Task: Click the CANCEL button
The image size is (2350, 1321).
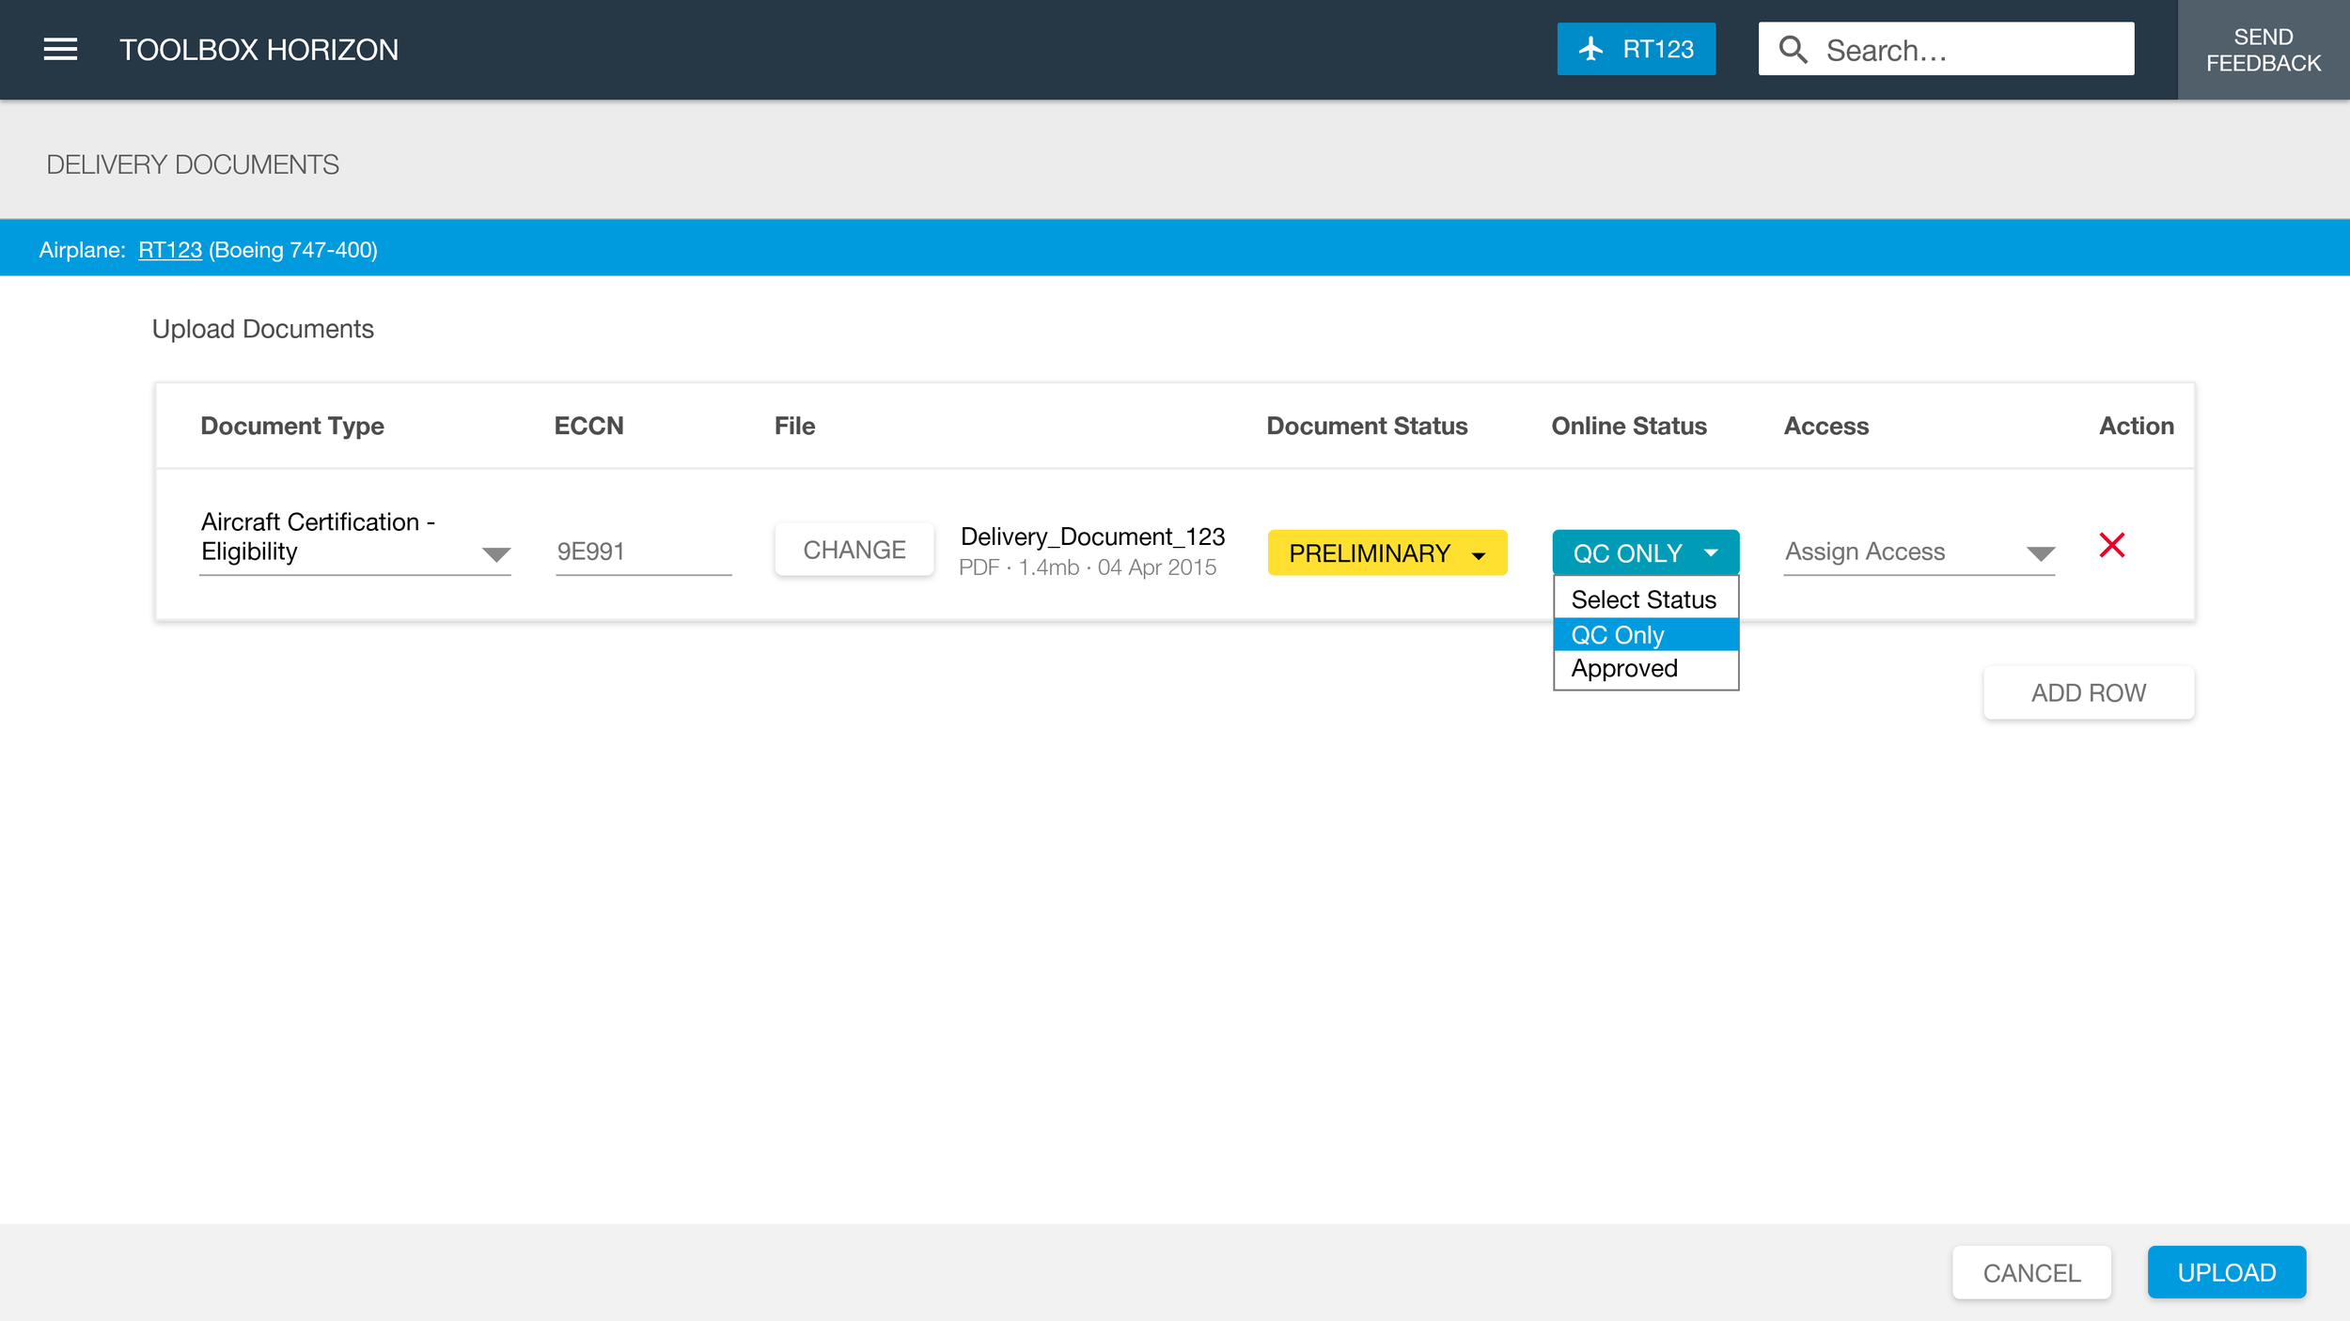Action: [x=2031, y=1272]
